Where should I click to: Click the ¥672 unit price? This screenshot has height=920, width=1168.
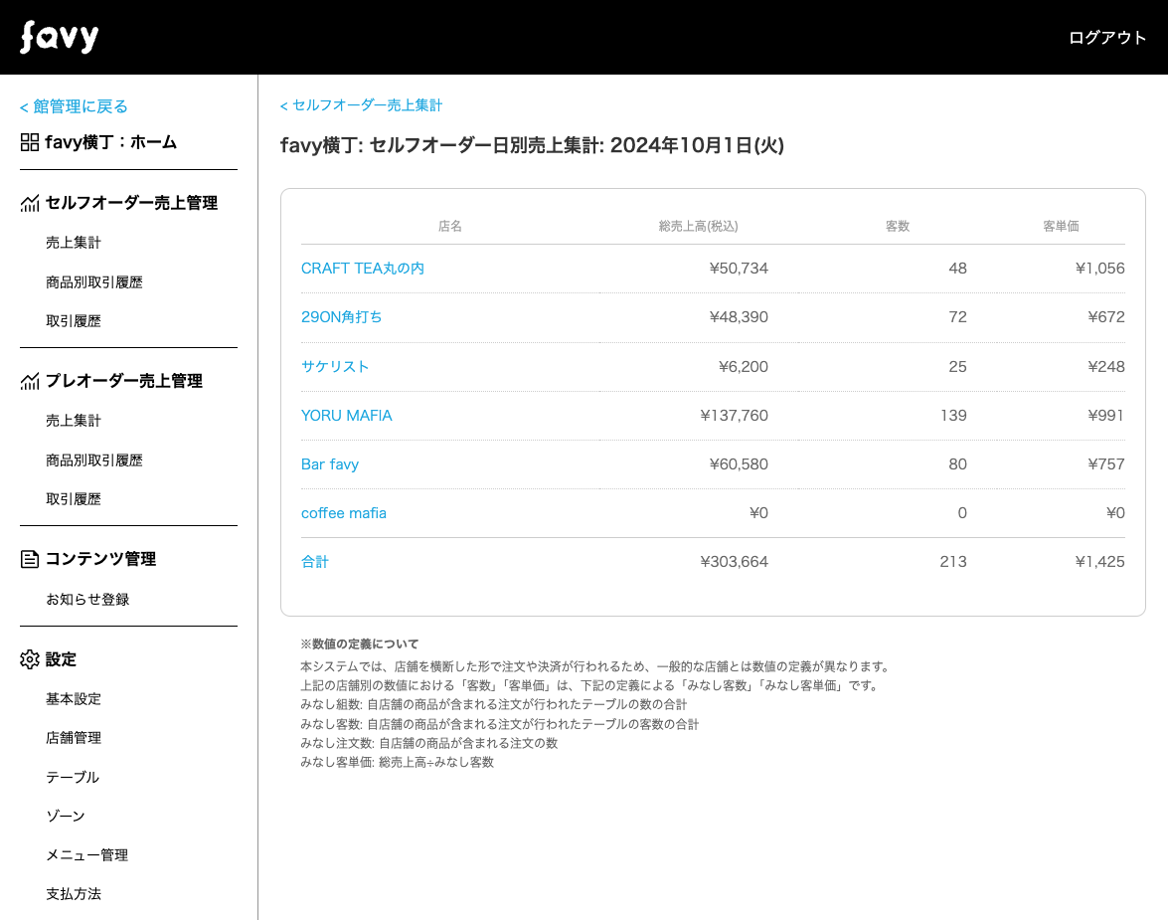click(x=1106, y=317)
